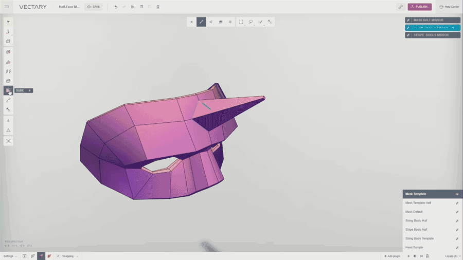Click the share link icon
The width and height of the screenshot is (463, 260).
[x=400, y=7]
